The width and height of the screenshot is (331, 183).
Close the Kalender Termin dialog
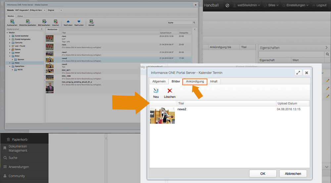click(x=307, y=73)
